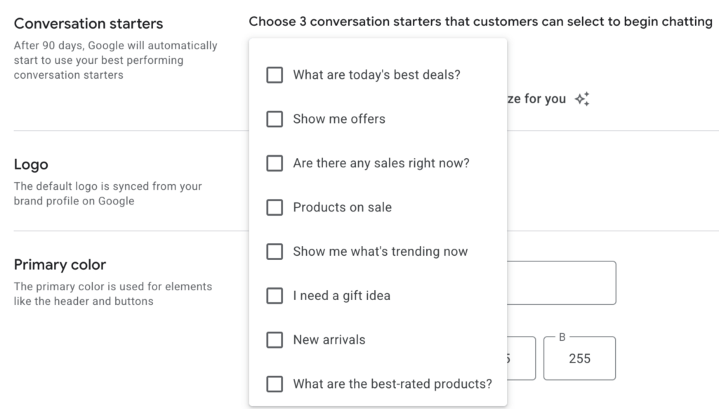Check 'Show me what's trending now'

(275, 252)
